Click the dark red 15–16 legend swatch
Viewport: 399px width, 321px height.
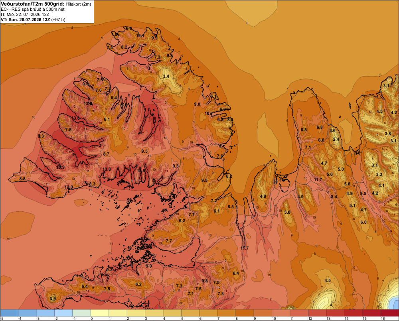pos(371,313)
